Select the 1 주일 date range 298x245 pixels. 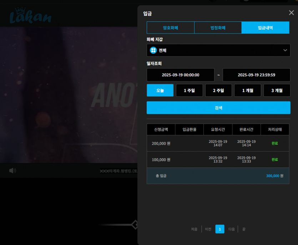(189, 90)
